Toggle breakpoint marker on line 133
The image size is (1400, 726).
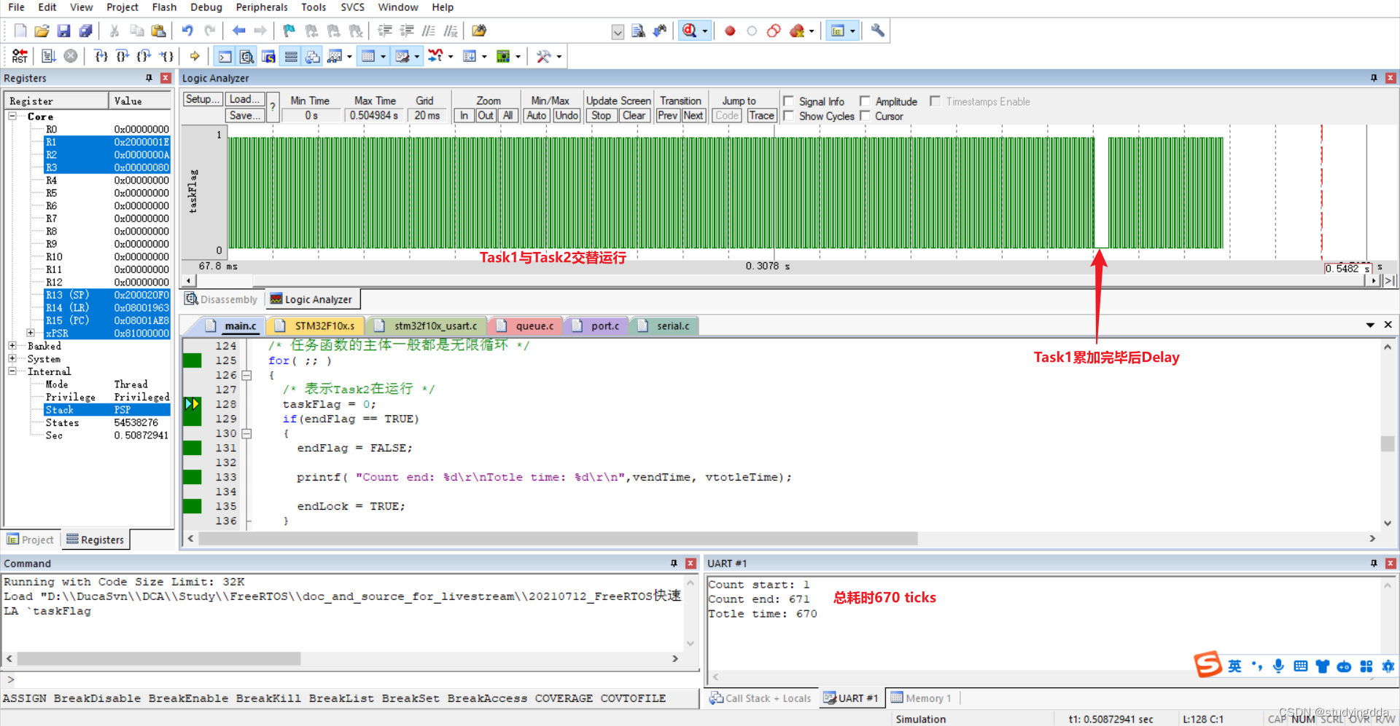[x=192, y=477]
